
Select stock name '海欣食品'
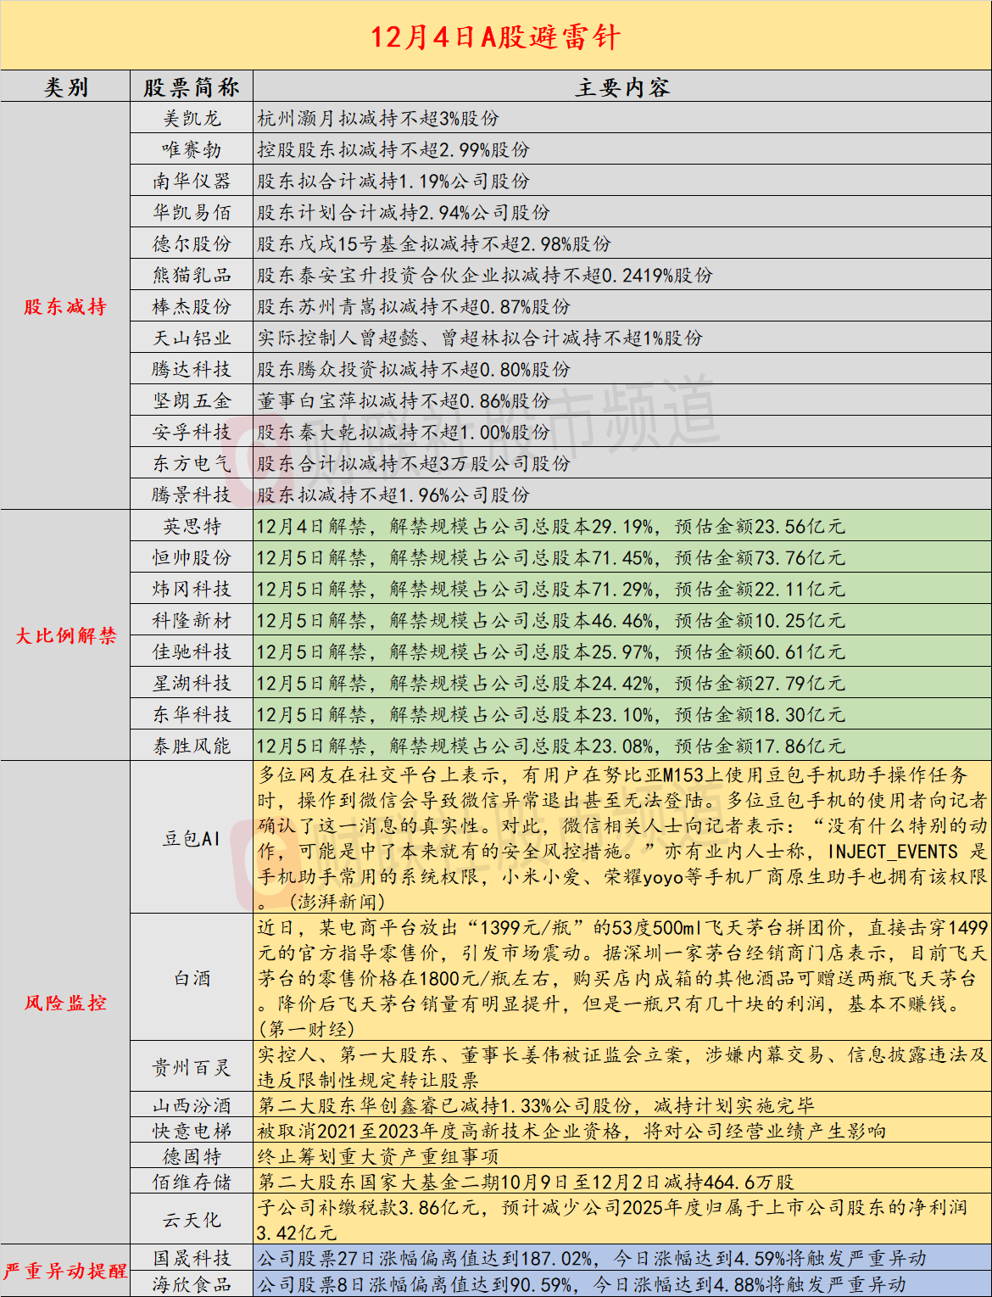pyautogui.click(x=192, y=1284)
